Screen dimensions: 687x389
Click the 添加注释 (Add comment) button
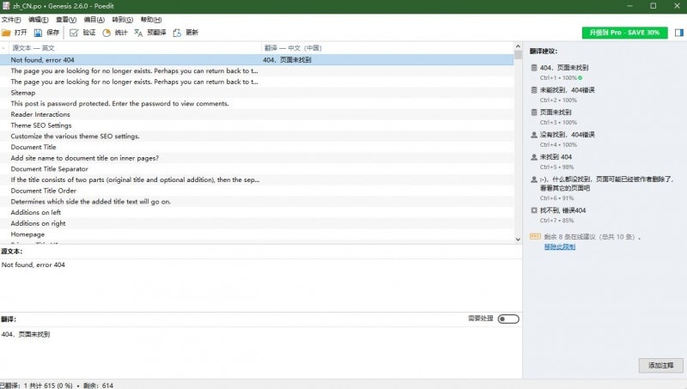[x=660, y=366]
